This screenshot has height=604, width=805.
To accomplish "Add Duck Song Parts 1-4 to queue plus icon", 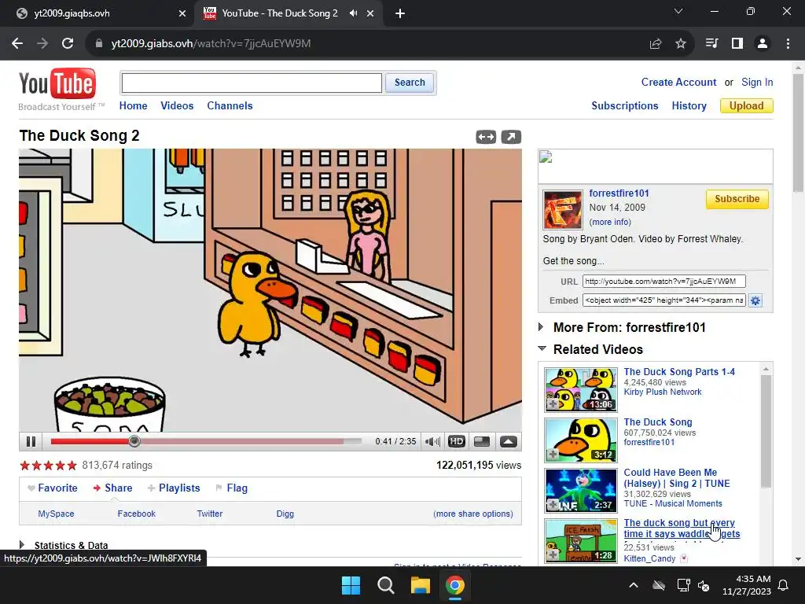I will click(x=553, y=404).
